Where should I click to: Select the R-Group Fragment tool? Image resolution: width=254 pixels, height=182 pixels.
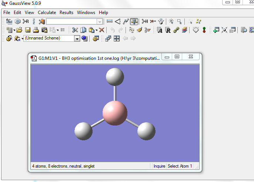pos(26,21)
